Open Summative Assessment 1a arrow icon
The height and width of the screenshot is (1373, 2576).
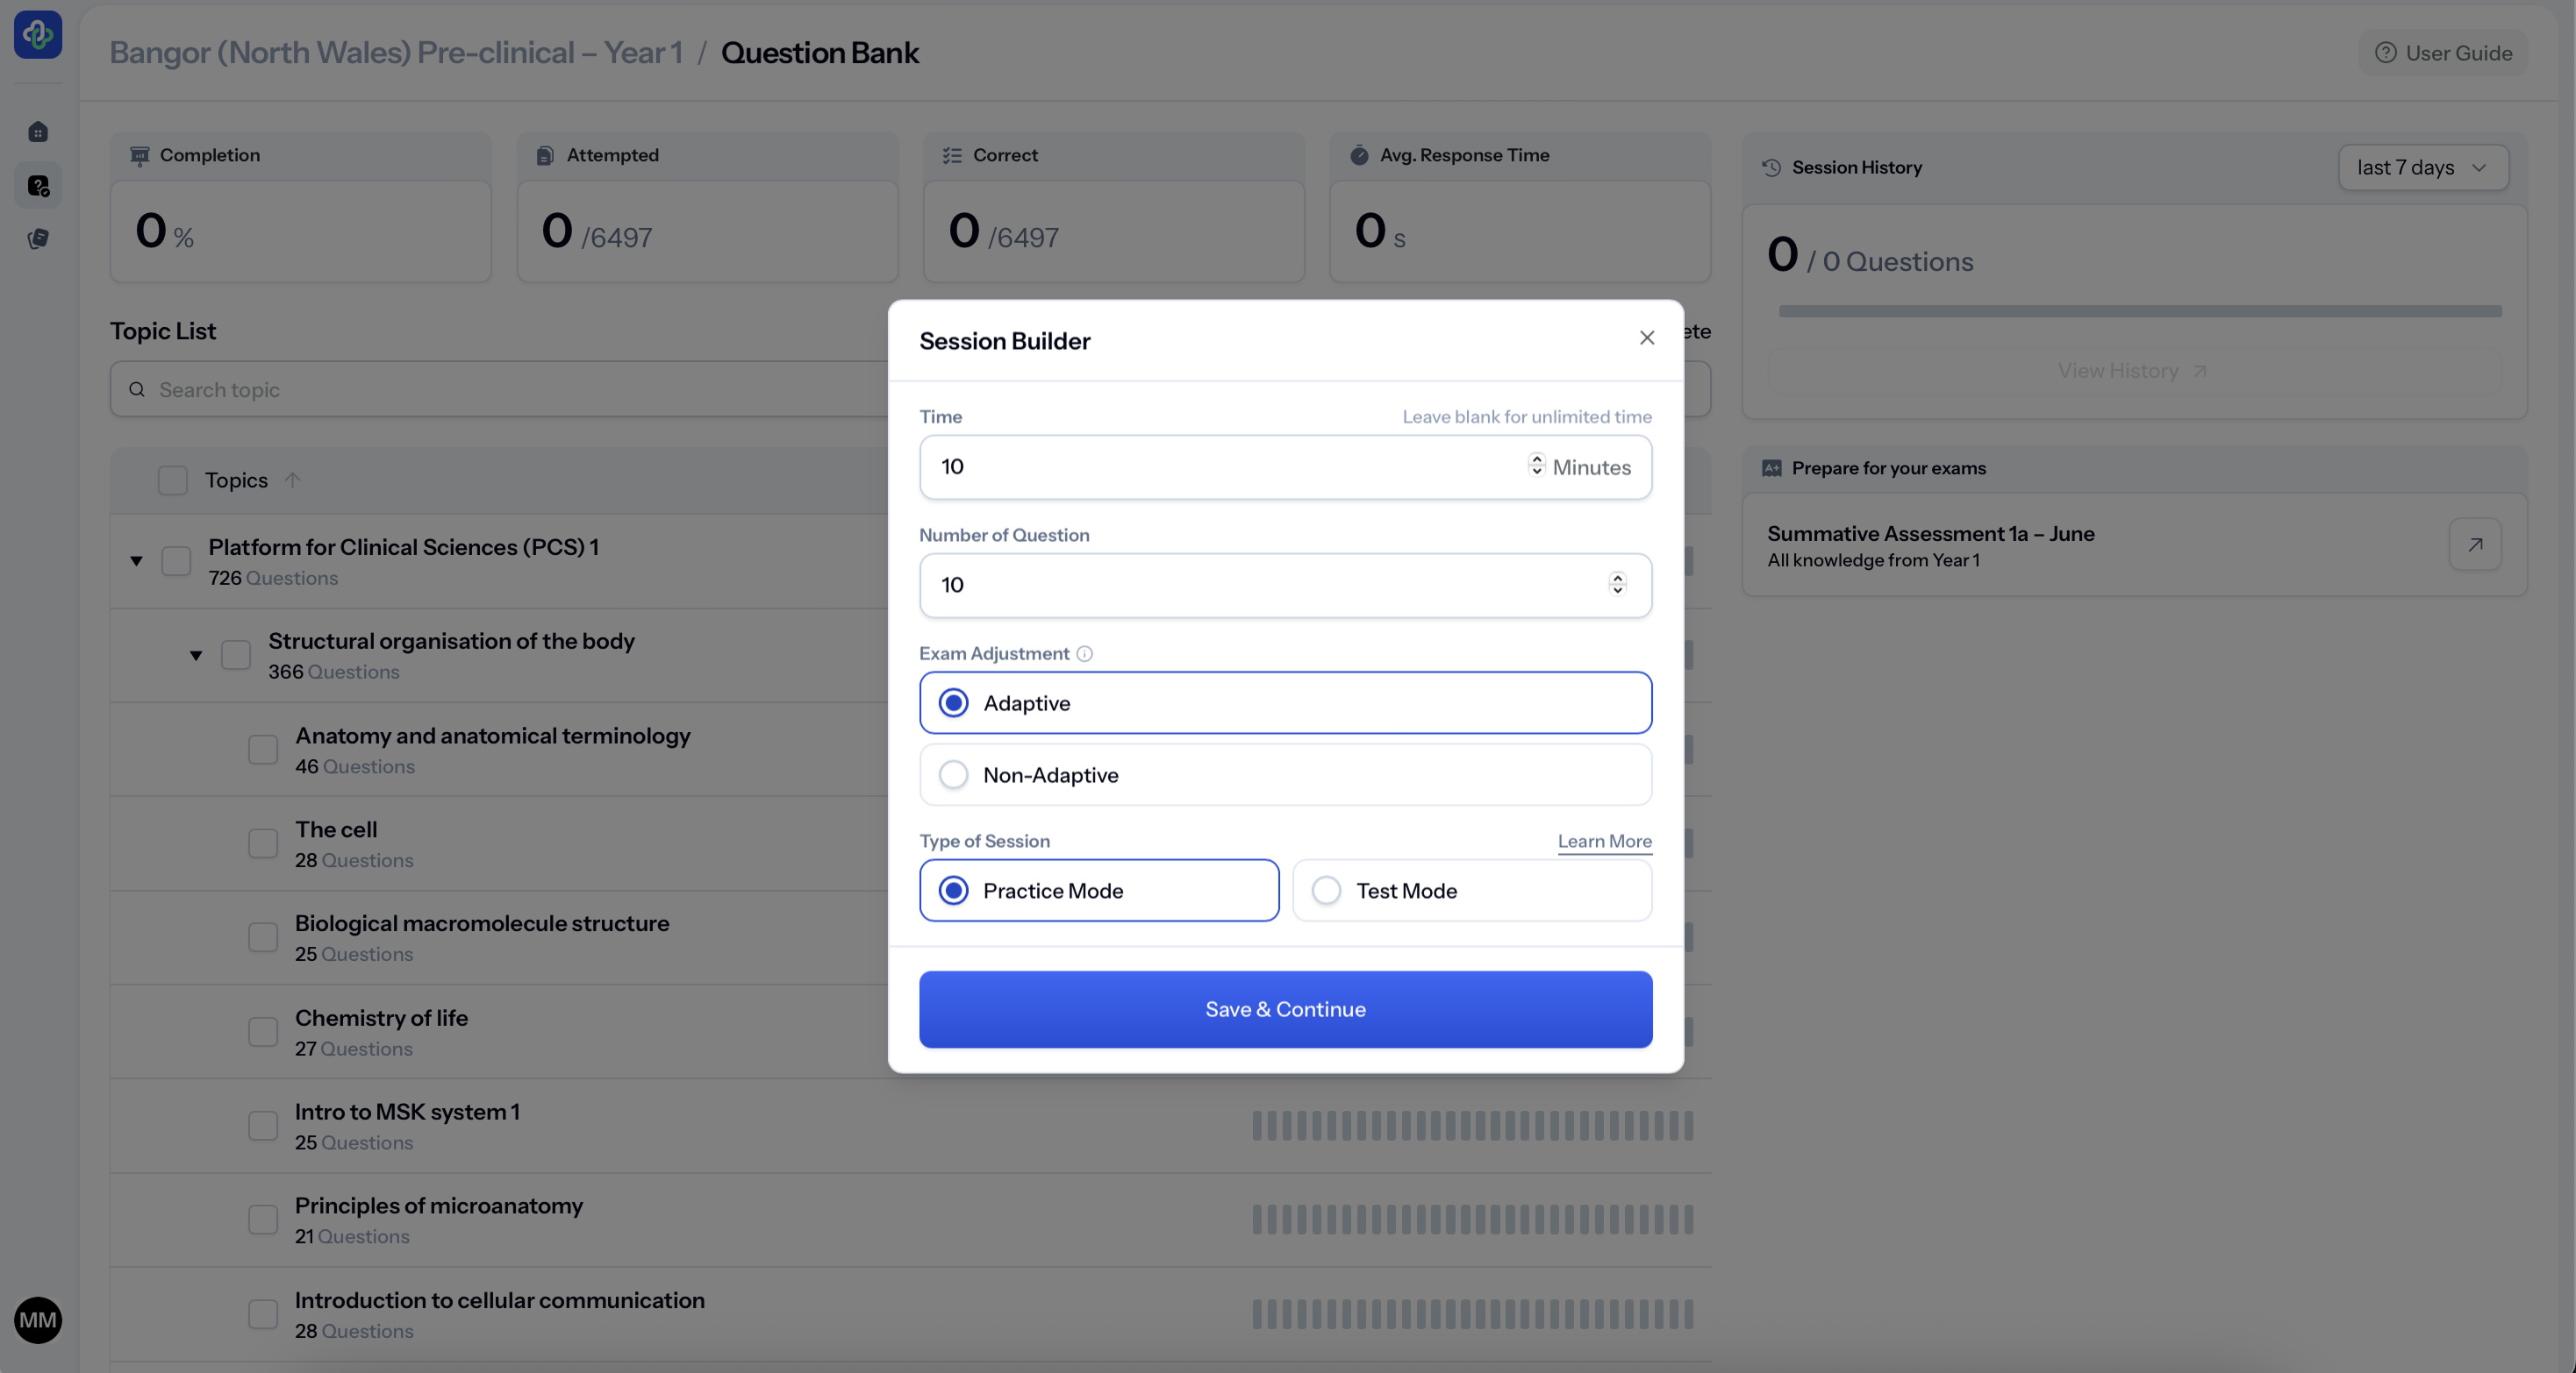[2475, 544]
